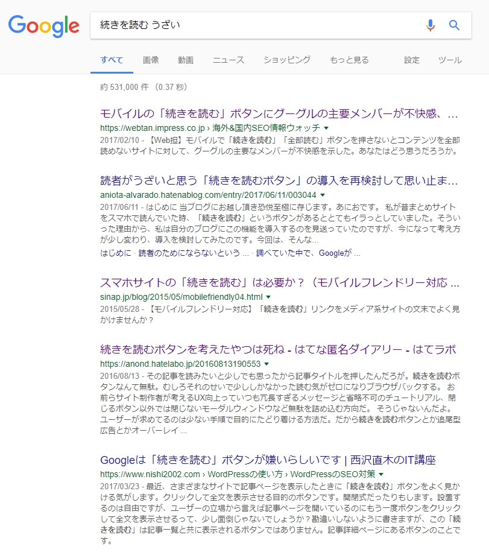Expand the green arrow next to webtan.impress.co.jp

pos(325,128)
